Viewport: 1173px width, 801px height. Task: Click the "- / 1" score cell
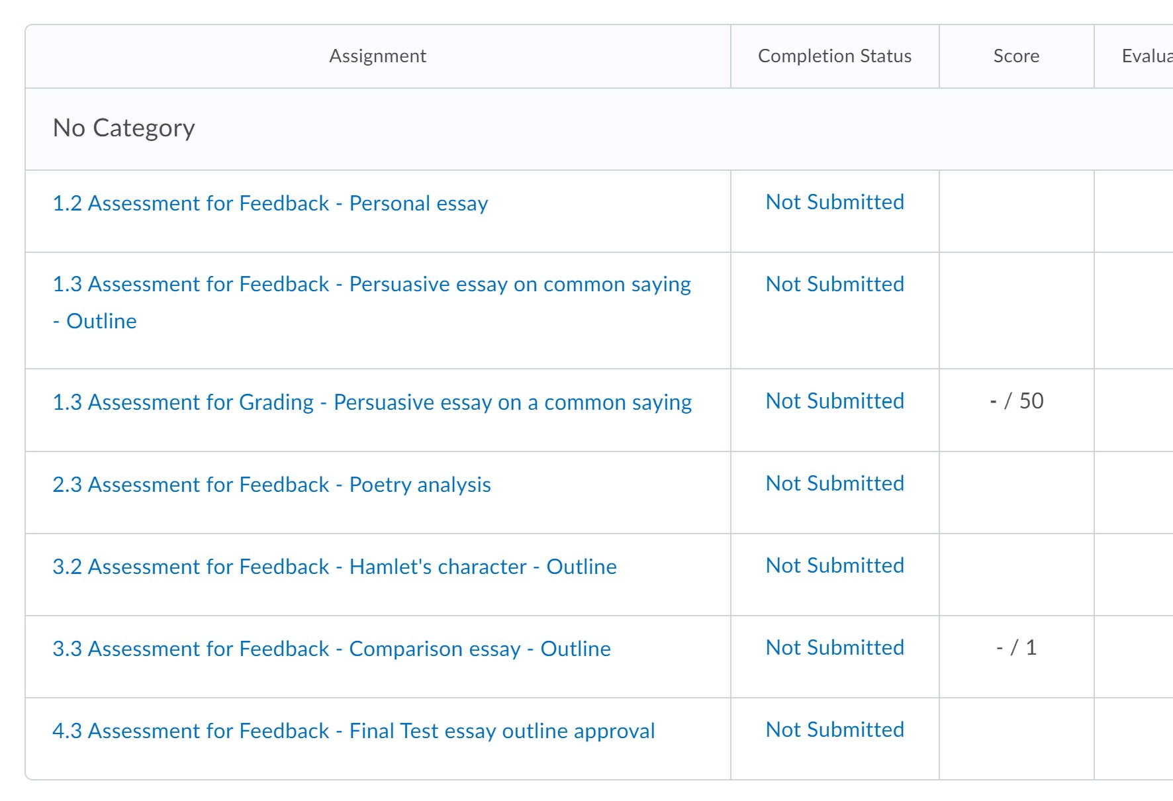[1016, 647]
